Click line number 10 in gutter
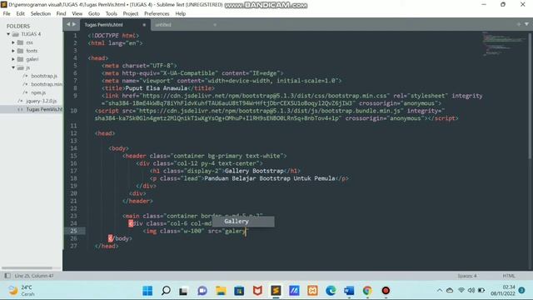Image resolution: width=533 pixels, height=300 pixels. pyautogui.click(x=74, y=111)
